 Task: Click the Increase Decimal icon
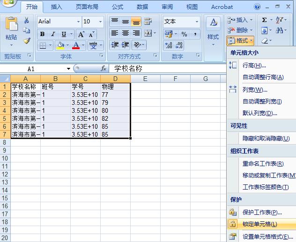(x=169, y=45)
